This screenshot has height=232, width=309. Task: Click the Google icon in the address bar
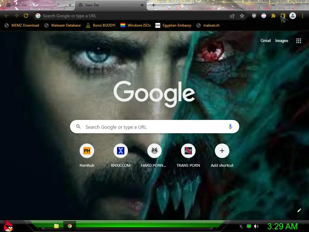(38, 16)
